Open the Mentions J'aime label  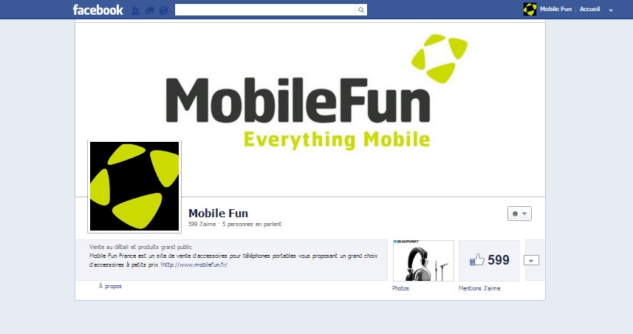tap(479, 288)
